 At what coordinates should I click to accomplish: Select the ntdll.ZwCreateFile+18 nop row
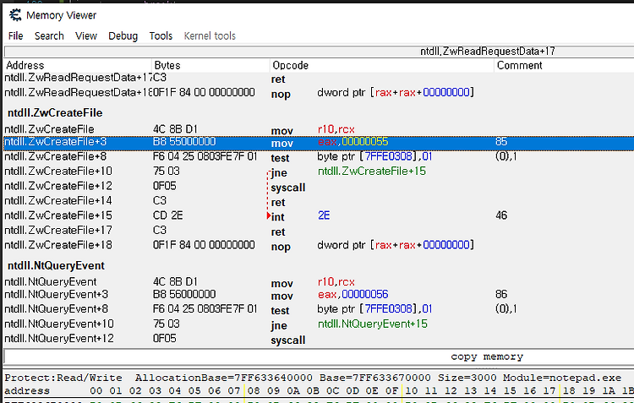click(319, 245)
